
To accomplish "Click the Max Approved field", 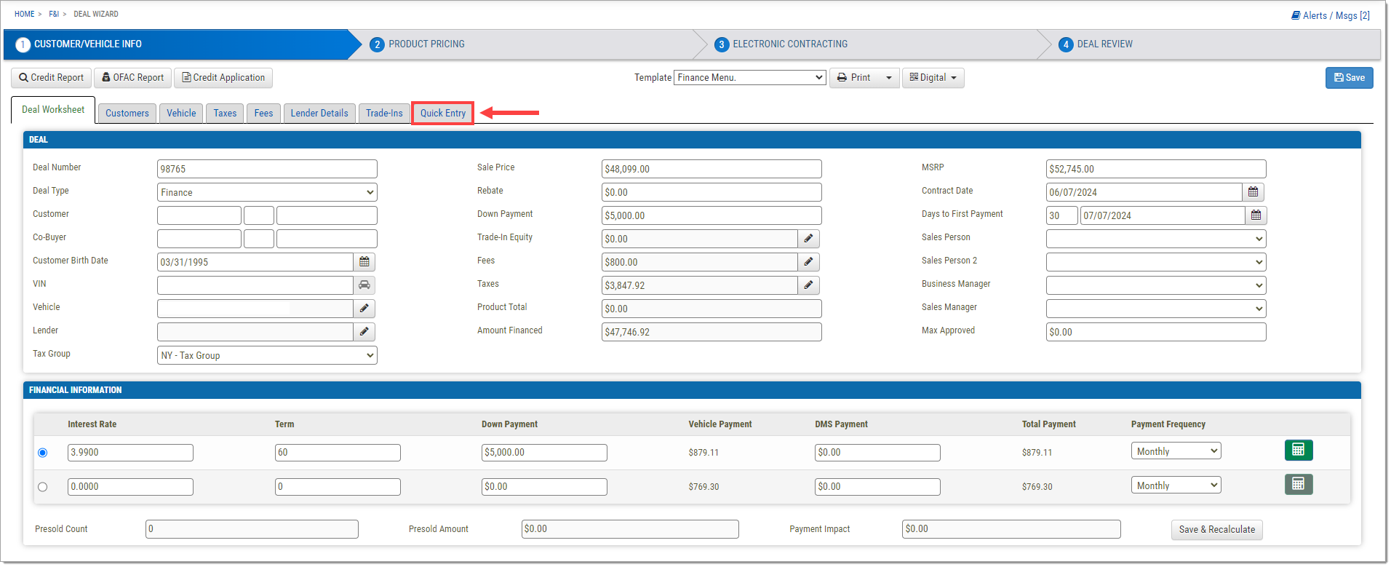I will [1156, 332].
